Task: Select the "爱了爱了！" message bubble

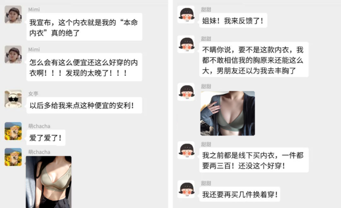Action: (x=46, y=138)
